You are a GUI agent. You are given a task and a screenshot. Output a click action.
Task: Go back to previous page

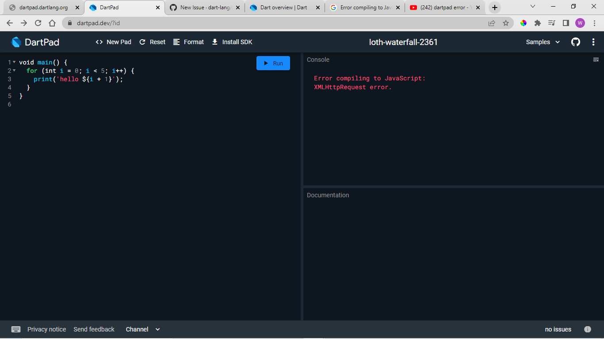click(10, 23)
